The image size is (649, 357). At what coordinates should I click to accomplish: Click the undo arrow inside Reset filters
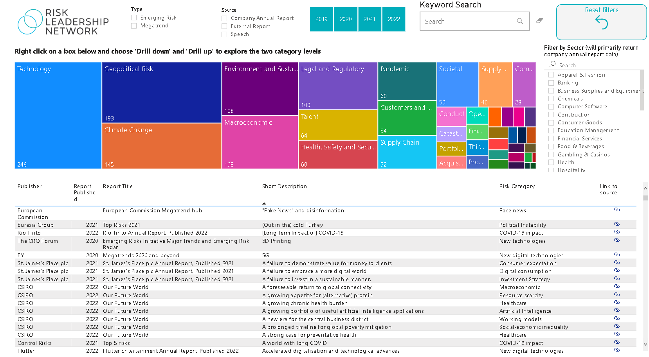pos(602,23)
